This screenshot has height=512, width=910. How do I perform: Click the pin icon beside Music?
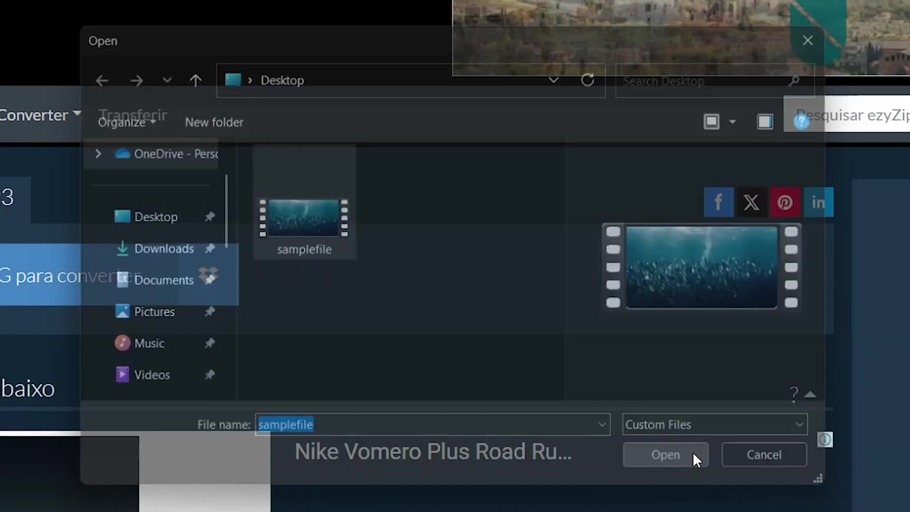point(209,343)
